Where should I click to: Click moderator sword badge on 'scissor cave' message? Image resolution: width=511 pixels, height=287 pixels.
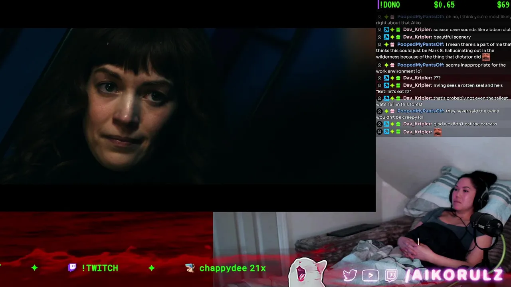(386, 29)
